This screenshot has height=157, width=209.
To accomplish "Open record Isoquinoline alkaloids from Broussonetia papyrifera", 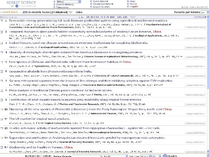I will (51, 71).
